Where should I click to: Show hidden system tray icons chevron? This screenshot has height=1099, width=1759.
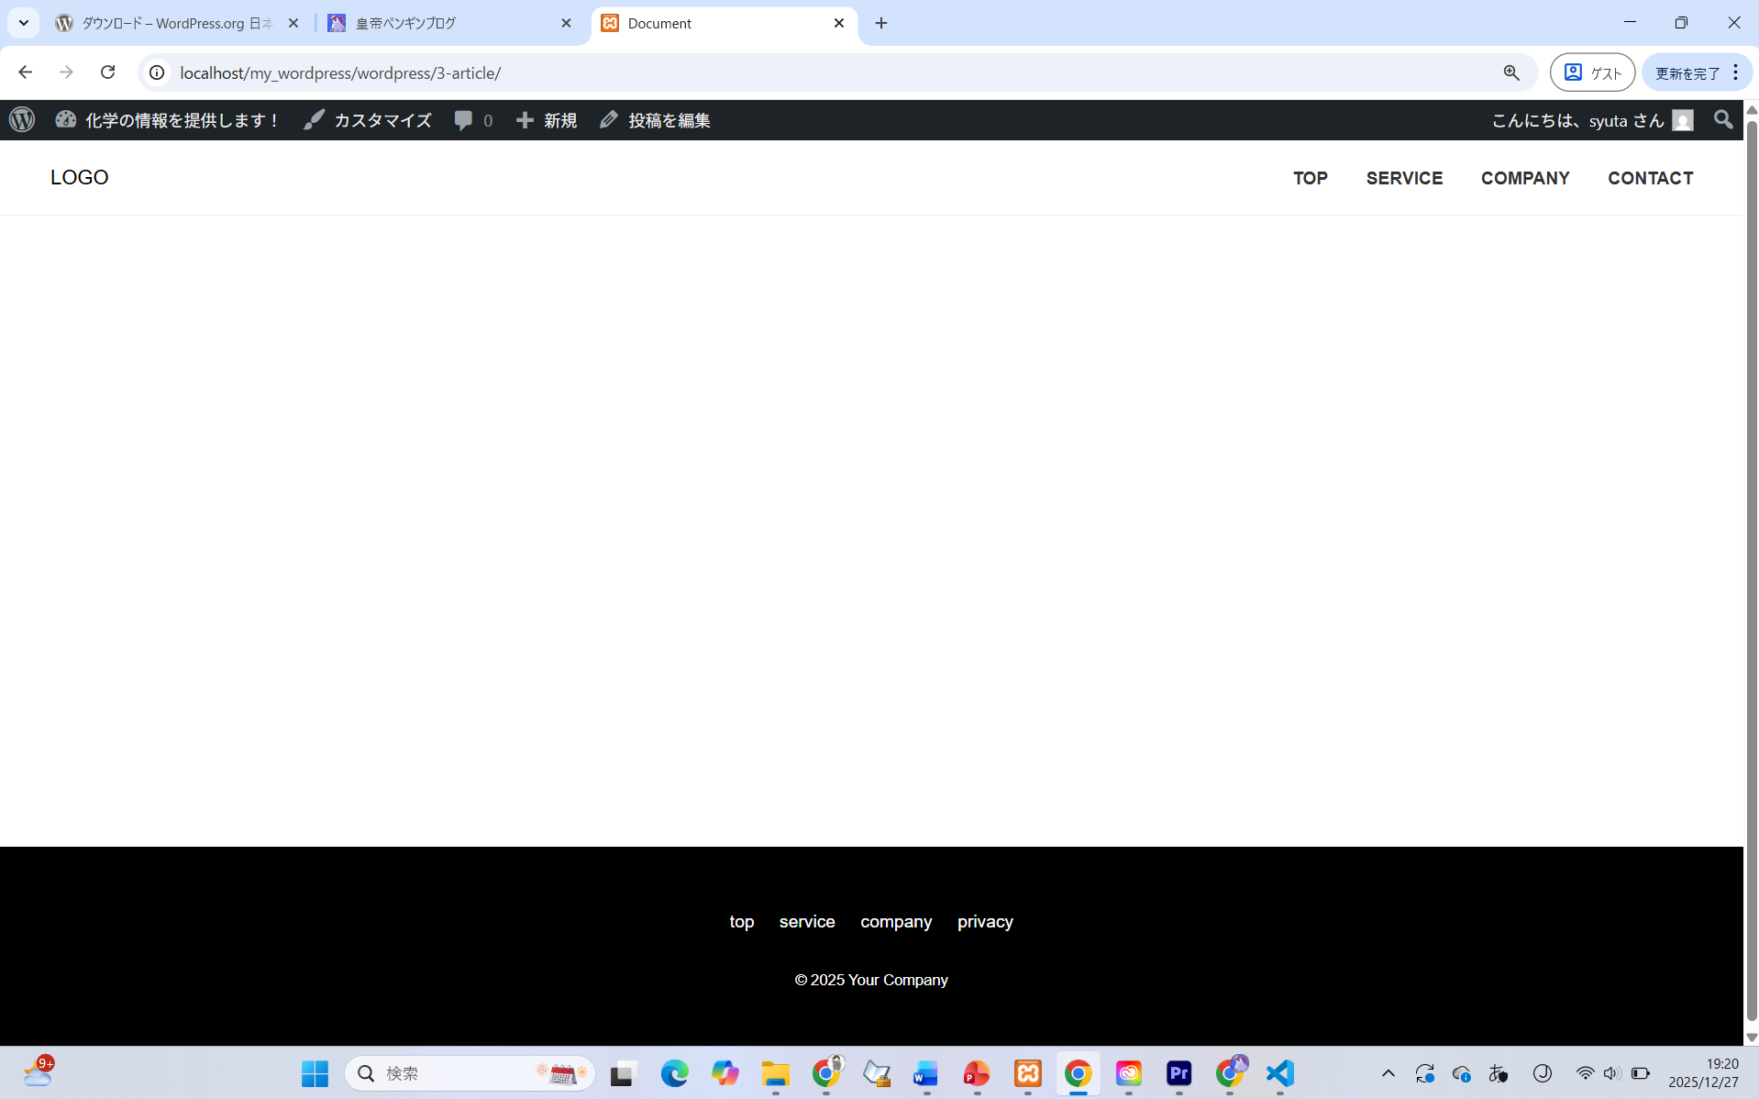coord(1388,1073)
